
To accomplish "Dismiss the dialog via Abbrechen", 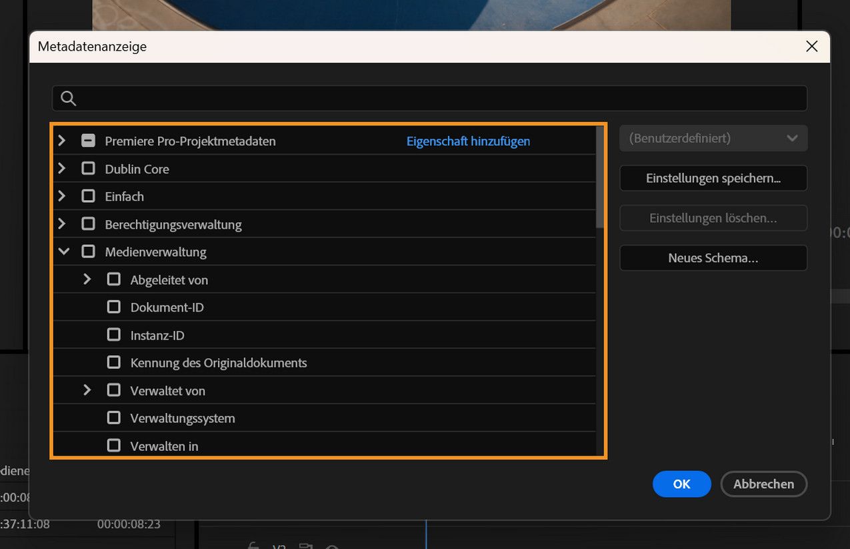I will 763,484.
